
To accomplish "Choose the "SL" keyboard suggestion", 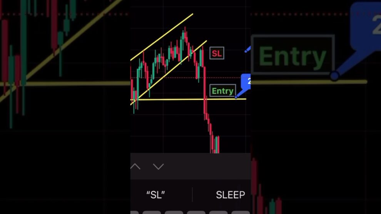I will [x=155, y=194].
